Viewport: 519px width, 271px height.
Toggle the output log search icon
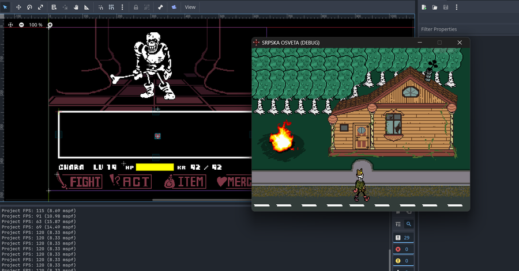409,224
